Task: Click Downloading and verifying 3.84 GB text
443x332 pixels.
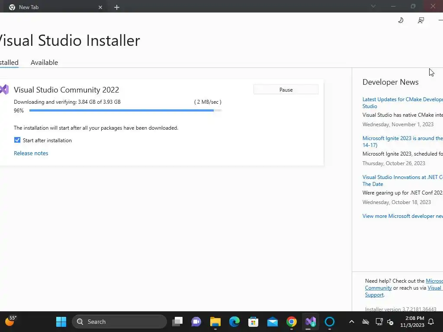Action: [x=67, y=102]
